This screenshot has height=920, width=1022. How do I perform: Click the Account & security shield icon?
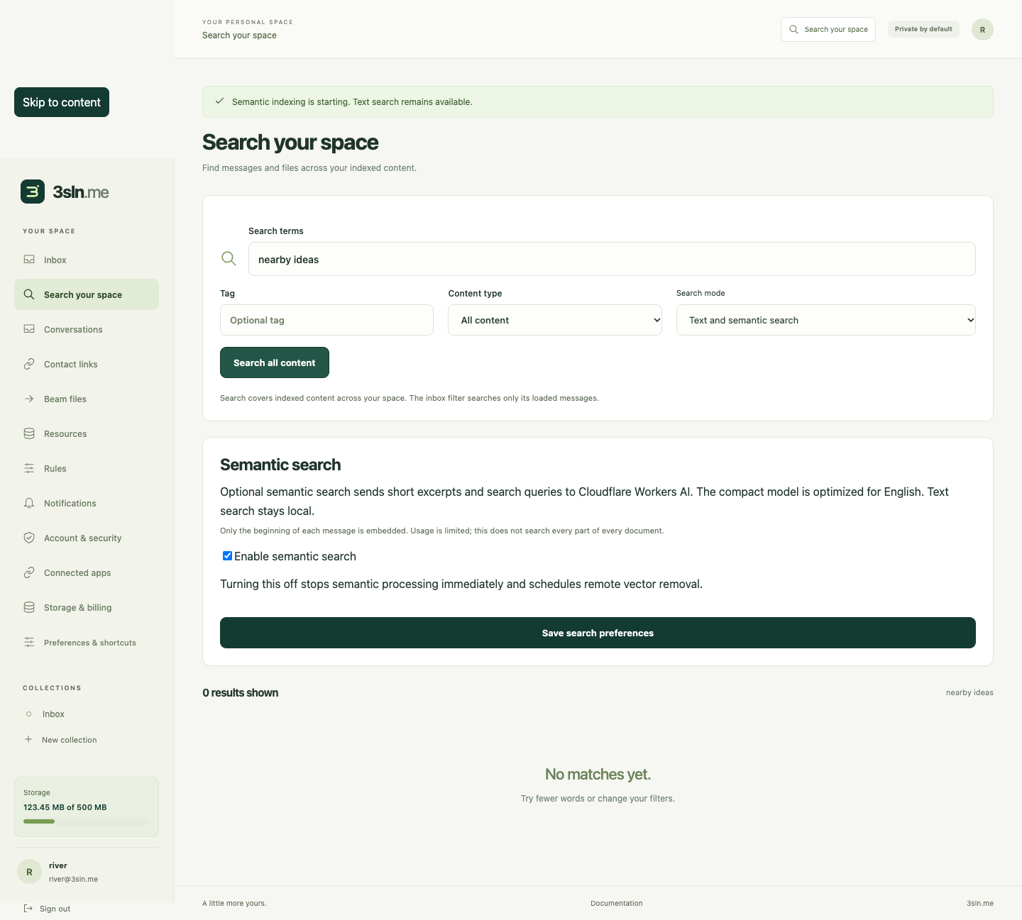click(29, 538)
